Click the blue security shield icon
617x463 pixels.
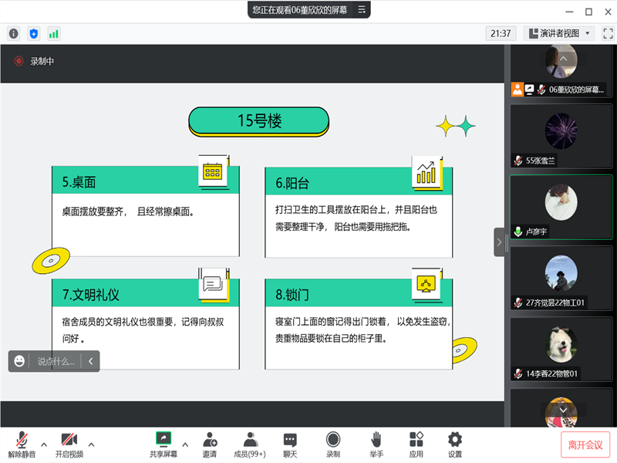point(33,33)
